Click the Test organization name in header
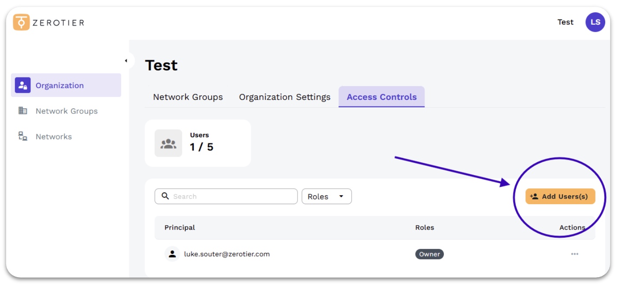 (565, 22)
